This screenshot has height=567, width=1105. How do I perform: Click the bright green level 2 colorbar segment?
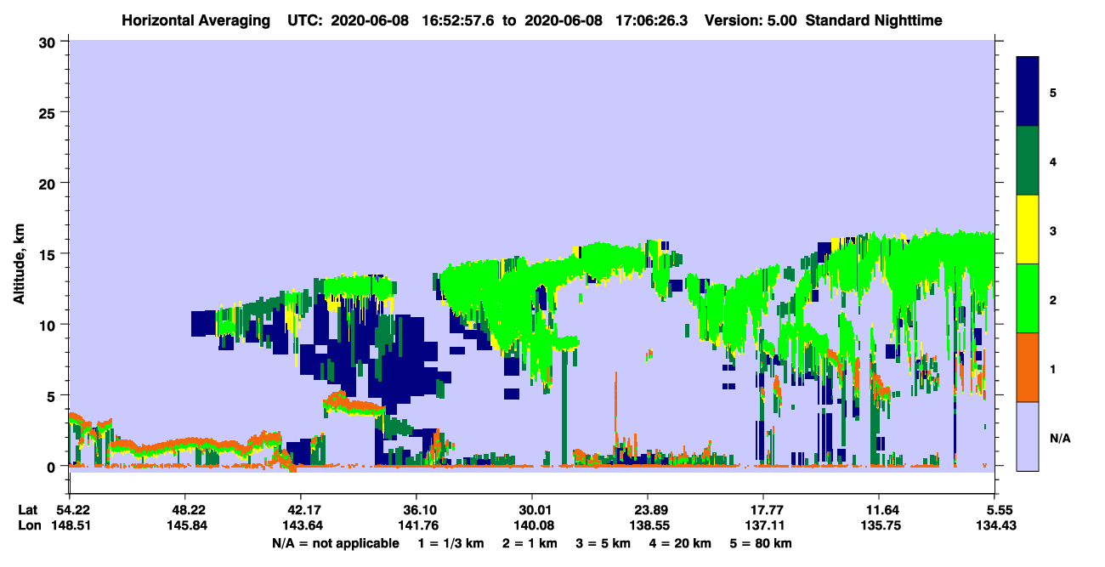pyautogui.click(x=1028, y=298)
